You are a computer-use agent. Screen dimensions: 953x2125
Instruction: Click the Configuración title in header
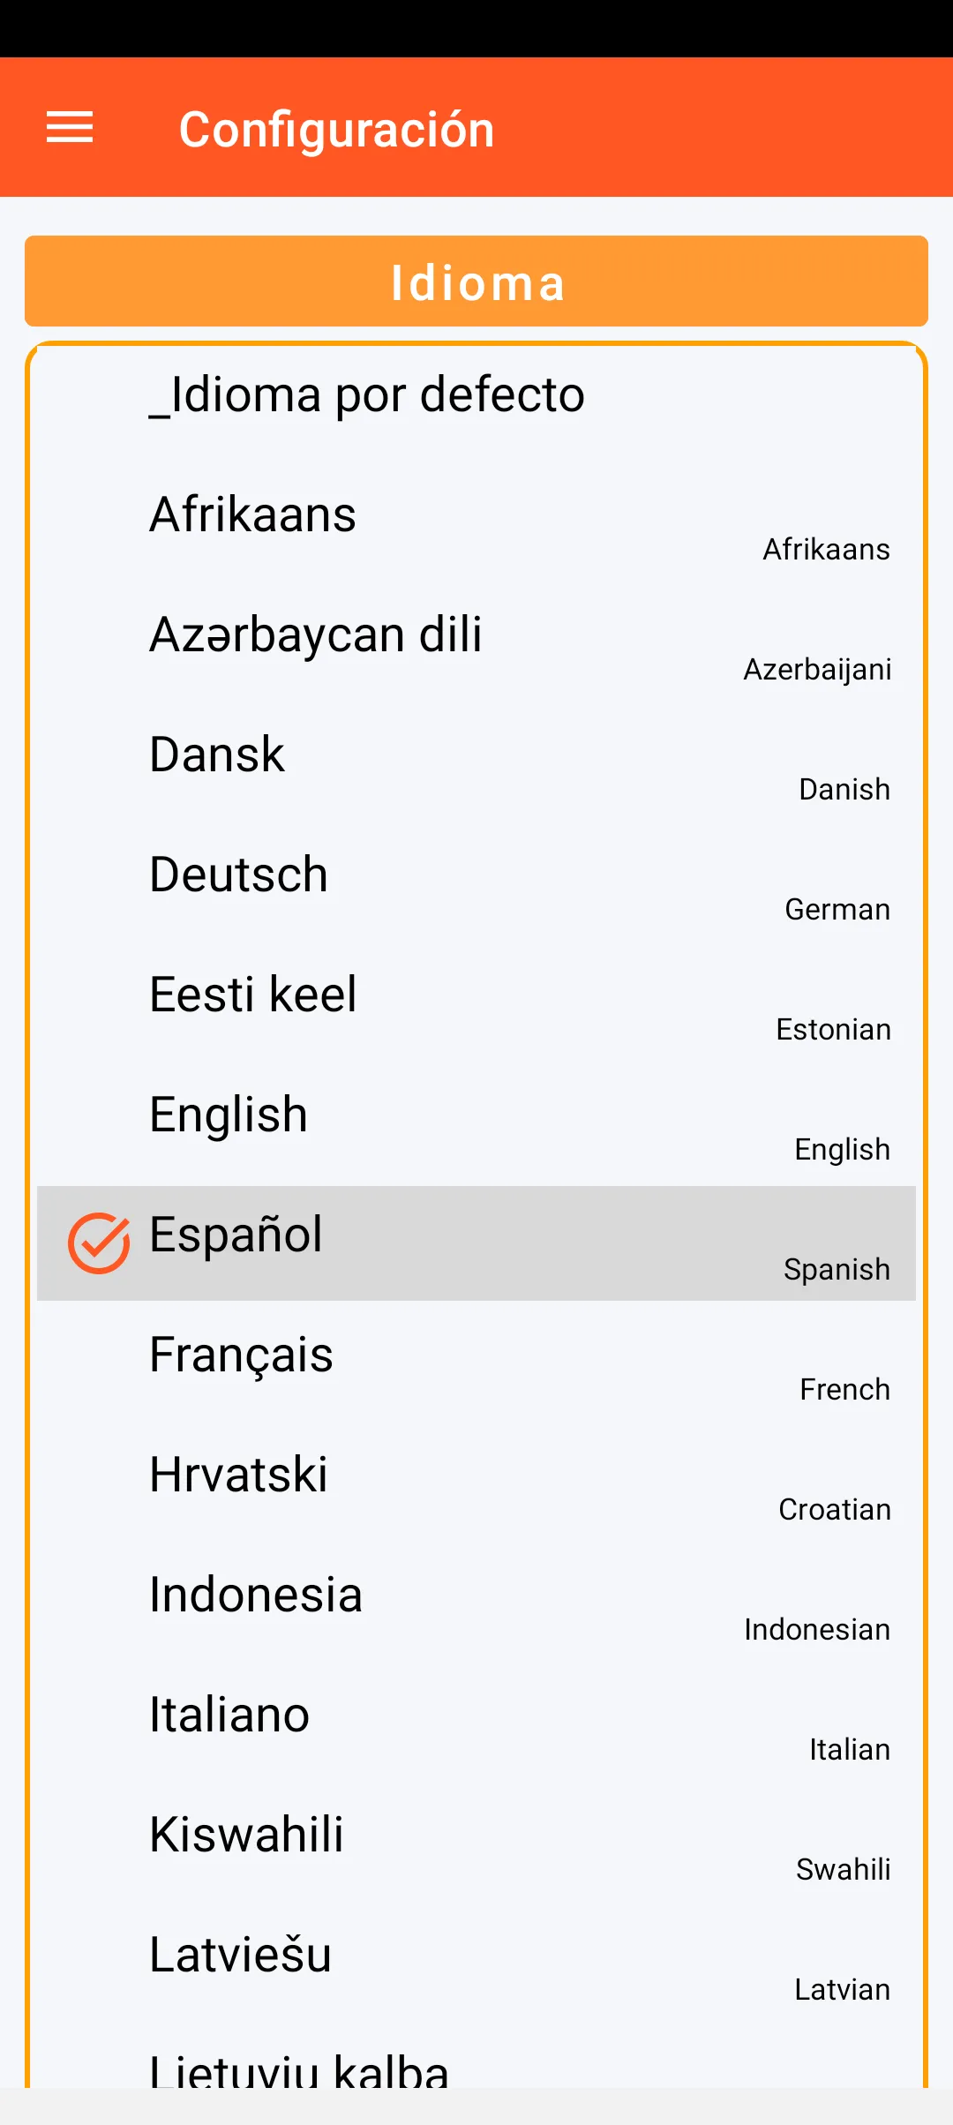[x=336, y=130]
